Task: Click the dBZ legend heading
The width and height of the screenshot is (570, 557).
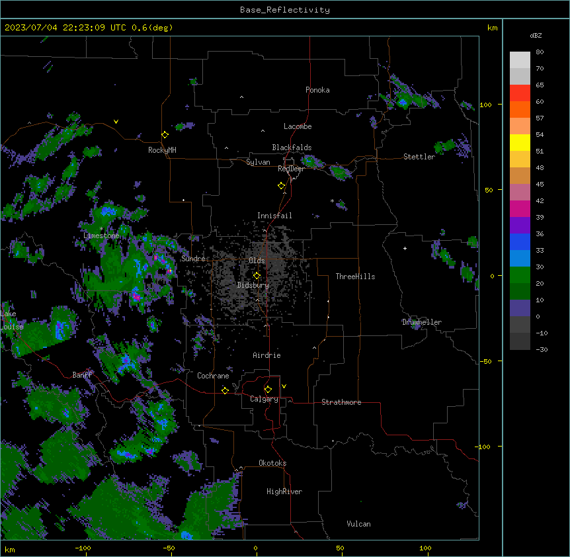Action: [x=536, y=35]
